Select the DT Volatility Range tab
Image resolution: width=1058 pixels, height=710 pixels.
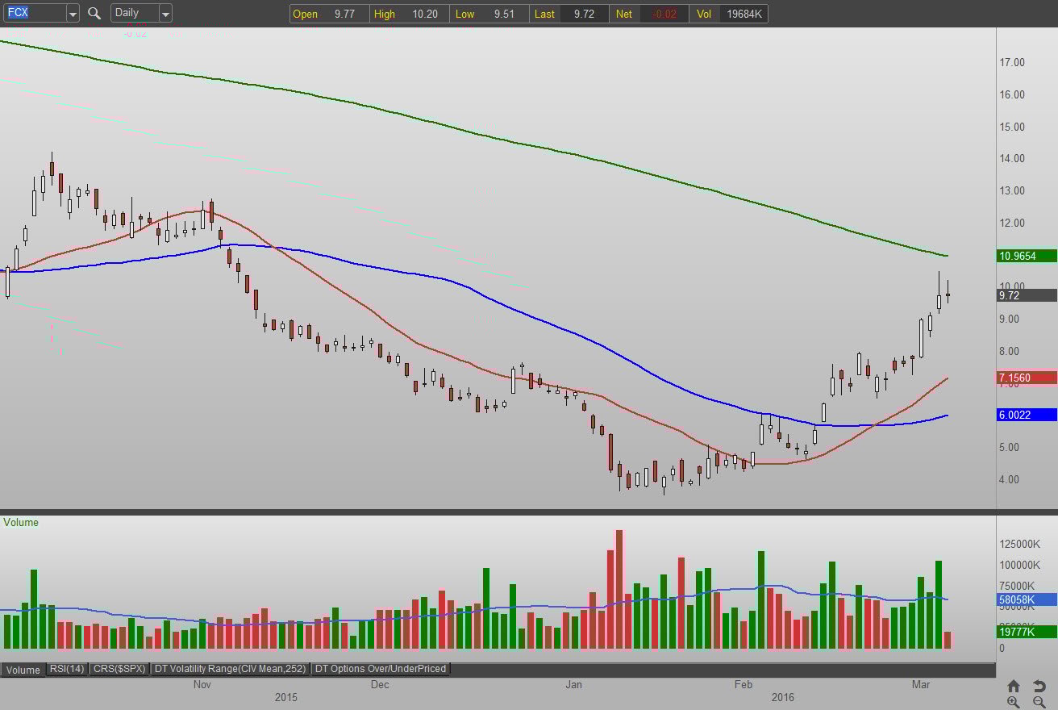pos(230,669)
